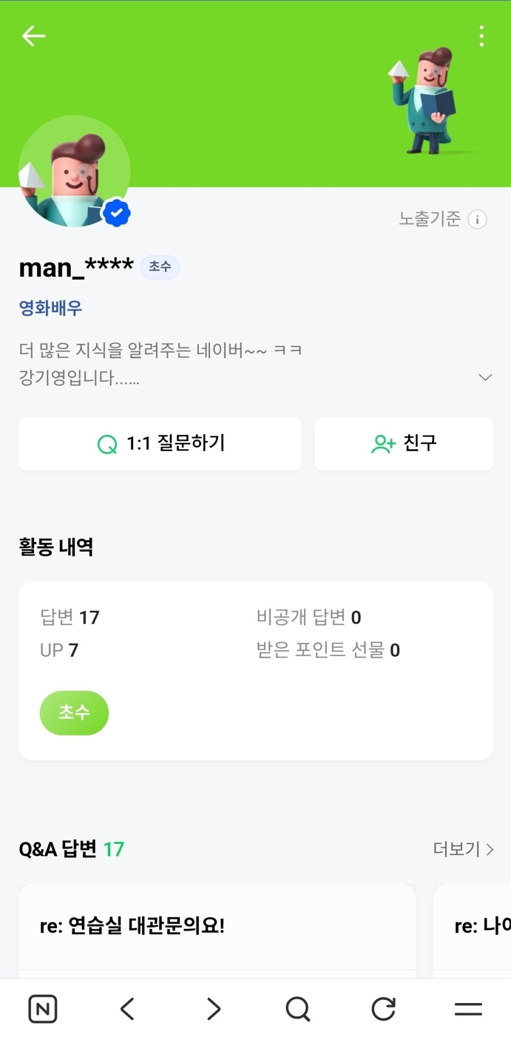Image resolution: width=511 pixels, height=1040 pixels.
Task: Open the three-dot more options menu
Action: 481,36
